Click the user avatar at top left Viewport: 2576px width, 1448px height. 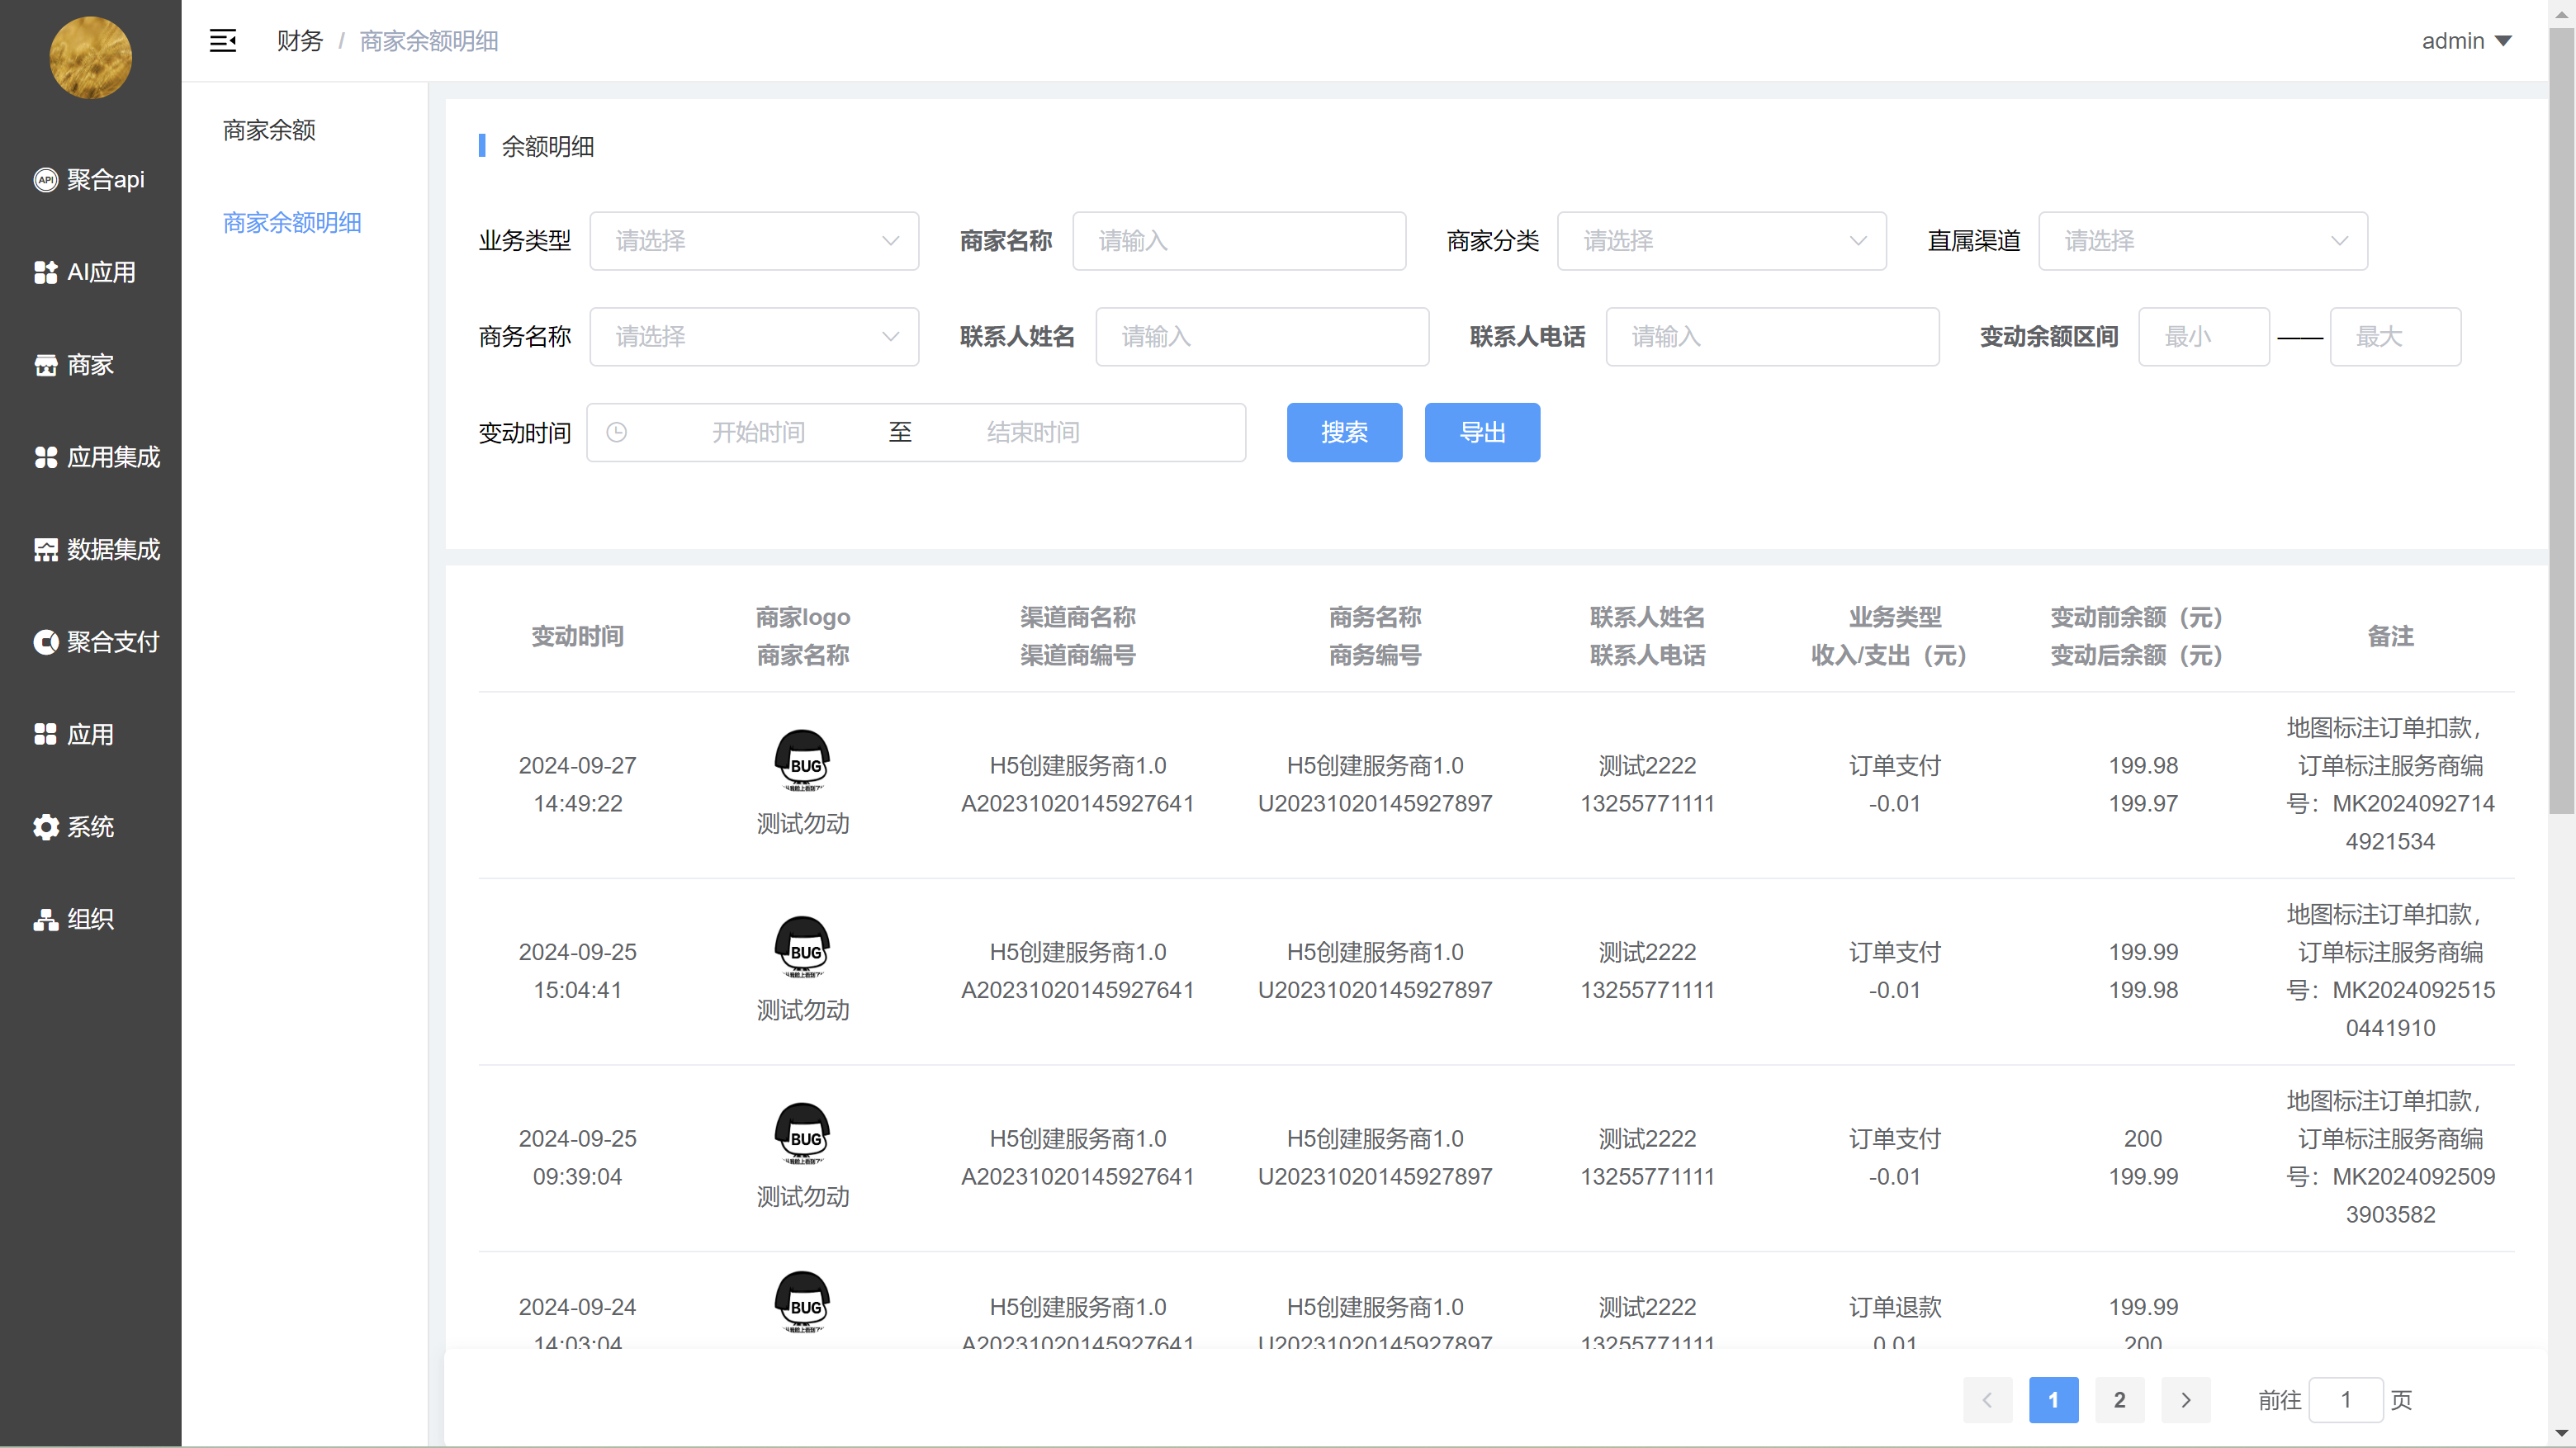pyautogui.click(x=90, y=57)
